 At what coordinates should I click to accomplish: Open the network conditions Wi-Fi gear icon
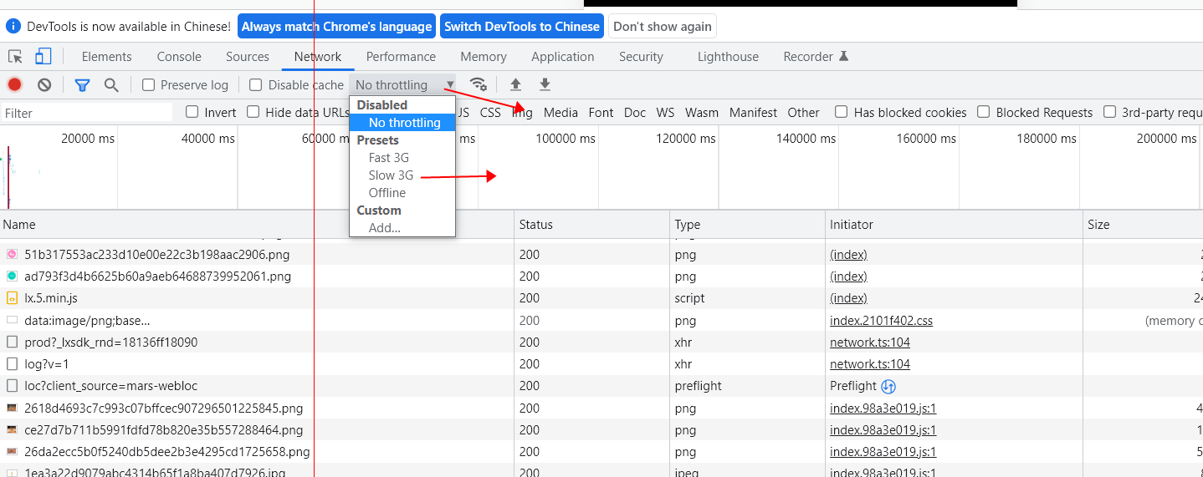(479, 84)
